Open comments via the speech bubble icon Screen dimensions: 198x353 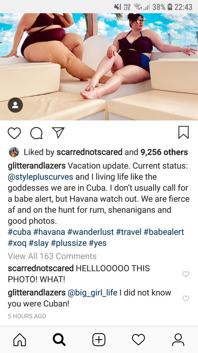[36, 133]
